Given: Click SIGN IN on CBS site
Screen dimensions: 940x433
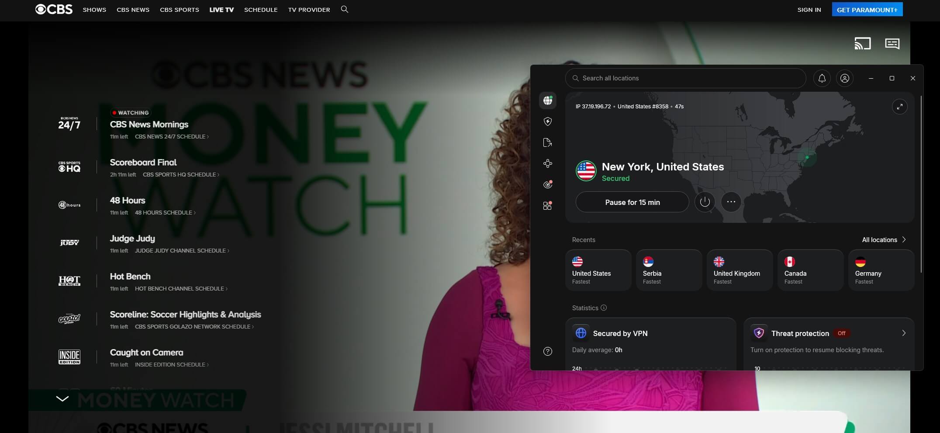Looking at the screenshot, I should tap(809, 10).
